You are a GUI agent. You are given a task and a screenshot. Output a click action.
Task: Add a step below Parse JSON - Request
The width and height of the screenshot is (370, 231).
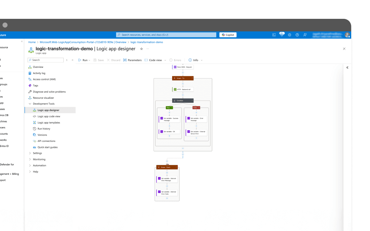(x=183, y=73)
